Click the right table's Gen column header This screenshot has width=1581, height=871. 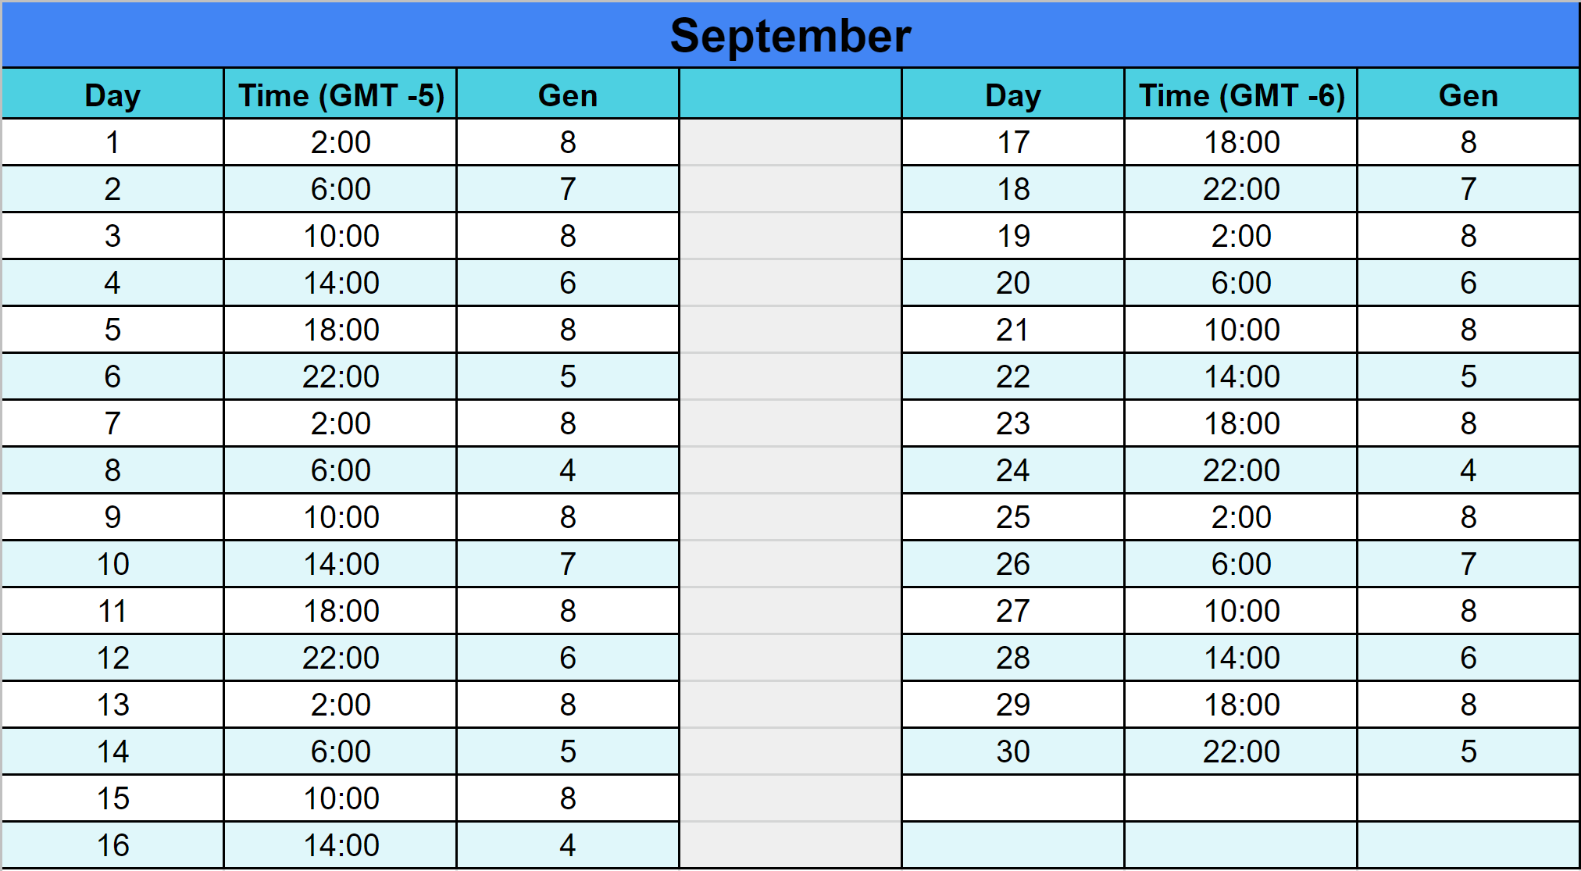click(x=1468, y=95)
